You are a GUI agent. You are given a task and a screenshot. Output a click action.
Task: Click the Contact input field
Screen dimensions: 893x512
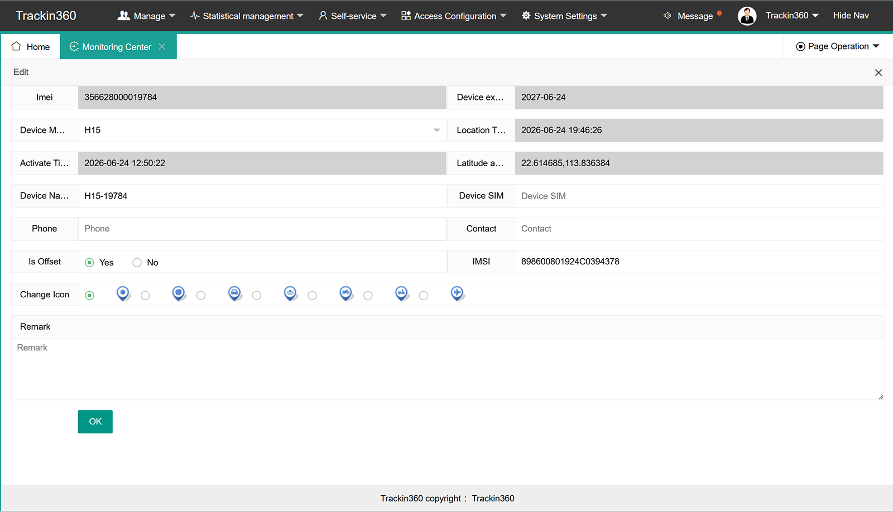(699, 229)
